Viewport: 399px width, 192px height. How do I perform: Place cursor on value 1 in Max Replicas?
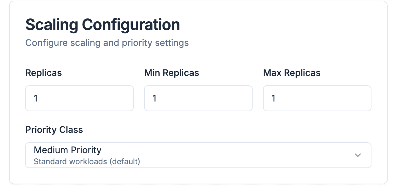pyautogui.click(x=273, y=98)
